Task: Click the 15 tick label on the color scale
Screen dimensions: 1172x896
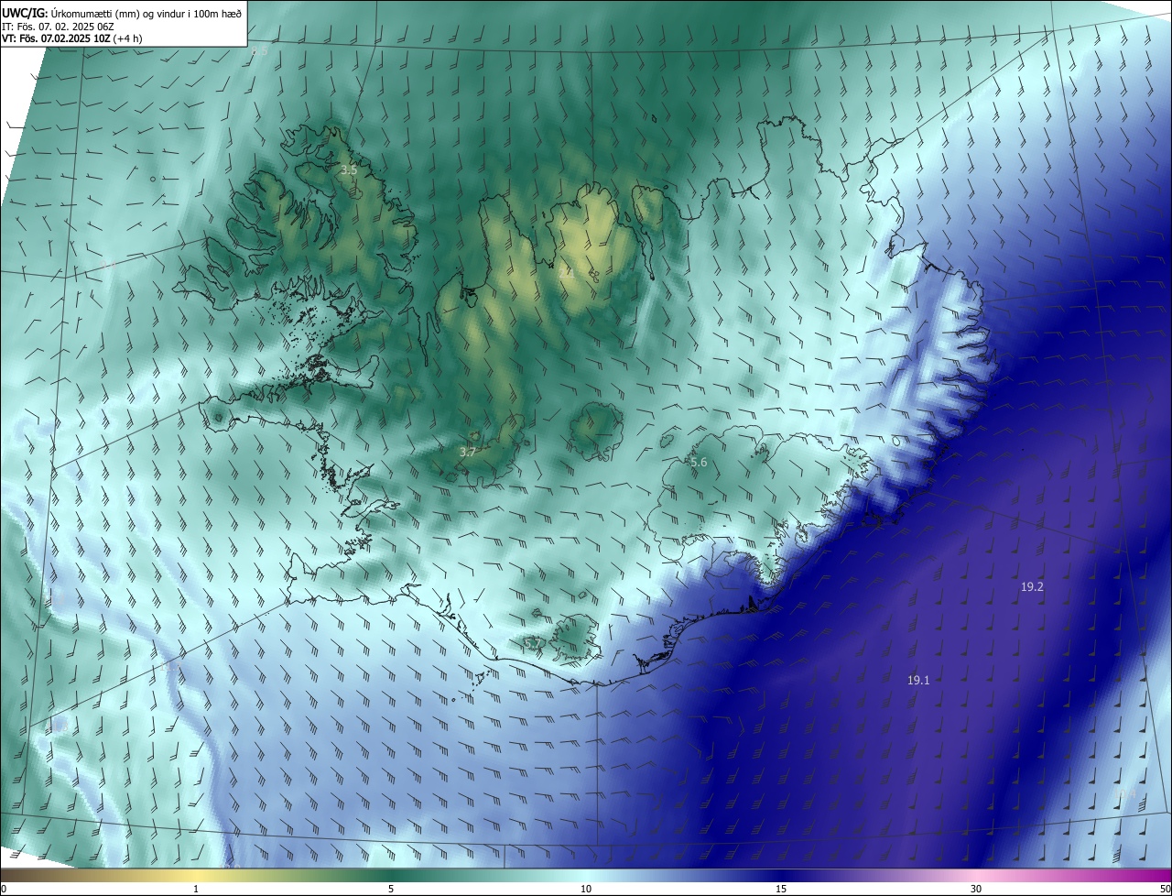Action: (x=781, y=889)
